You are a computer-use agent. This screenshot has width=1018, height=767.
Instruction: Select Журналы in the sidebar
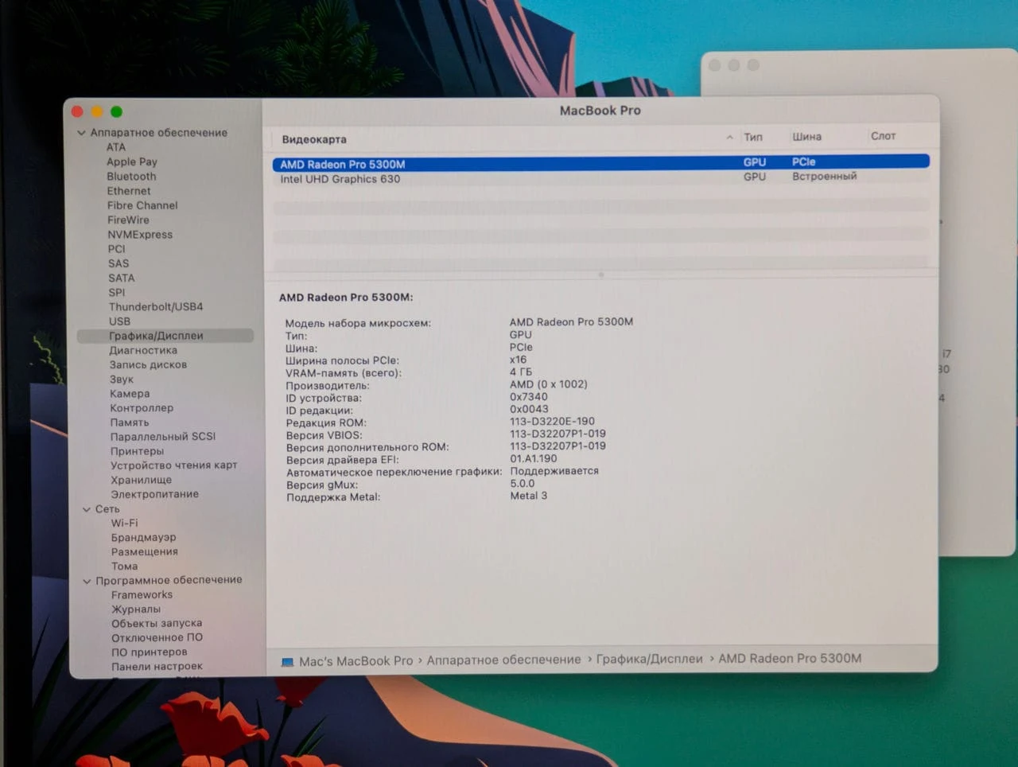pyautogui.click(x=136, y=609)
